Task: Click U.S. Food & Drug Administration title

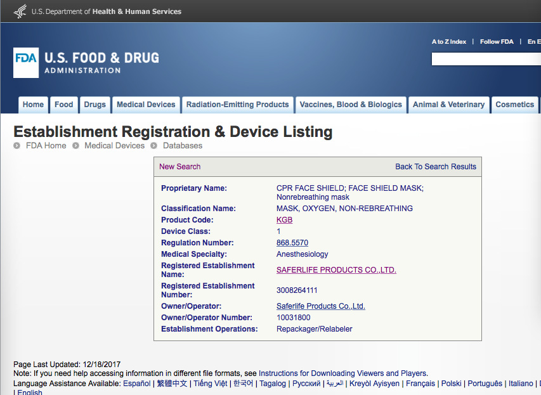Action: pyautogui.click(x=101, y=62)
